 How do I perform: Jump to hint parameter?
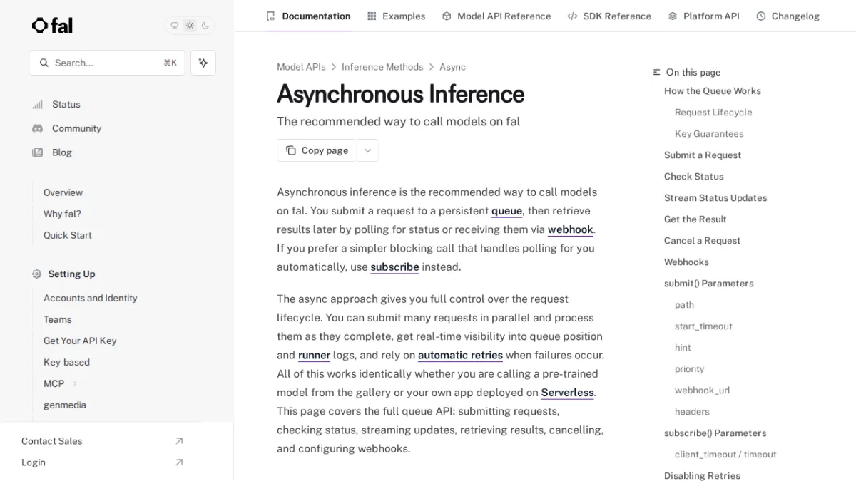coord(683,348)
